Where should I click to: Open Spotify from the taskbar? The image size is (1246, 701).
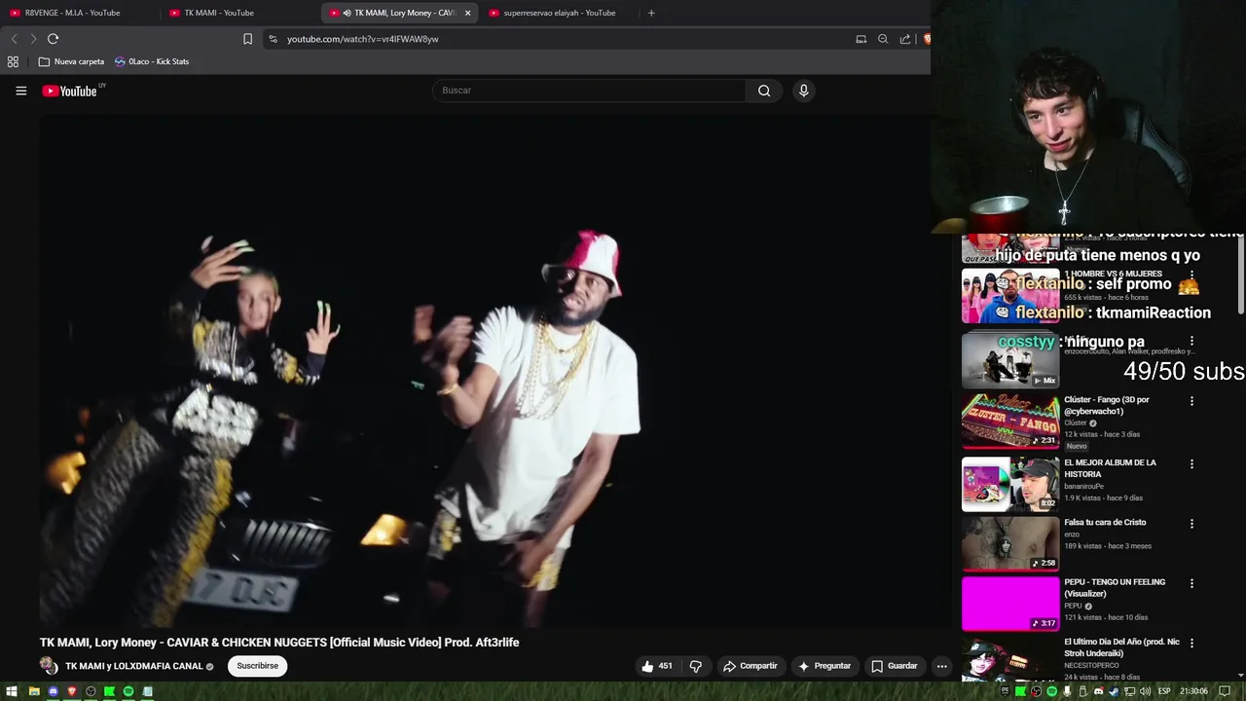coord(128,691)
